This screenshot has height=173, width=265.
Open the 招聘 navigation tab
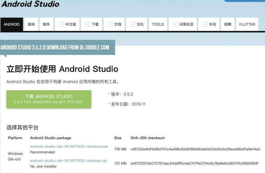coord(228,24)
